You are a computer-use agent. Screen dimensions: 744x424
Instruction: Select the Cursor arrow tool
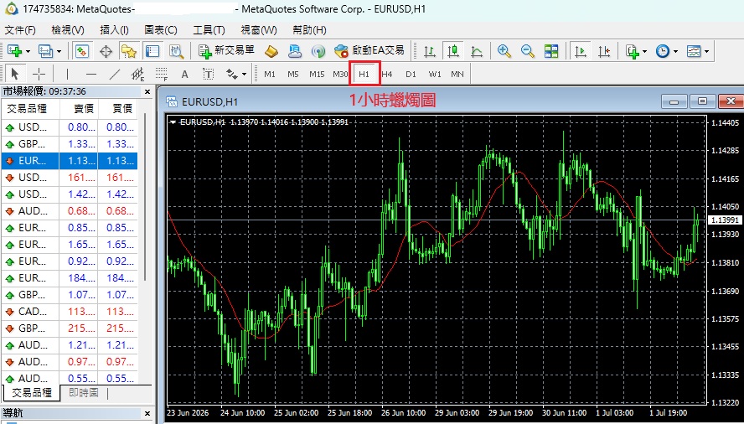pos(14,74)
